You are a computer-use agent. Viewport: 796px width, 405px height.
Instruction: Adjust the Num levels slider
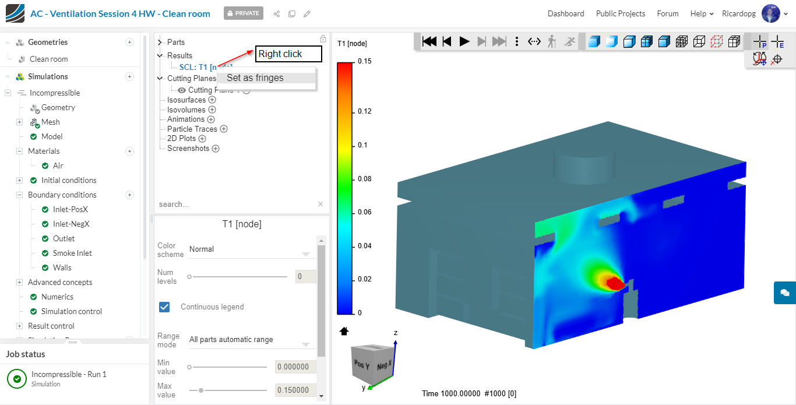pos(238,277)
